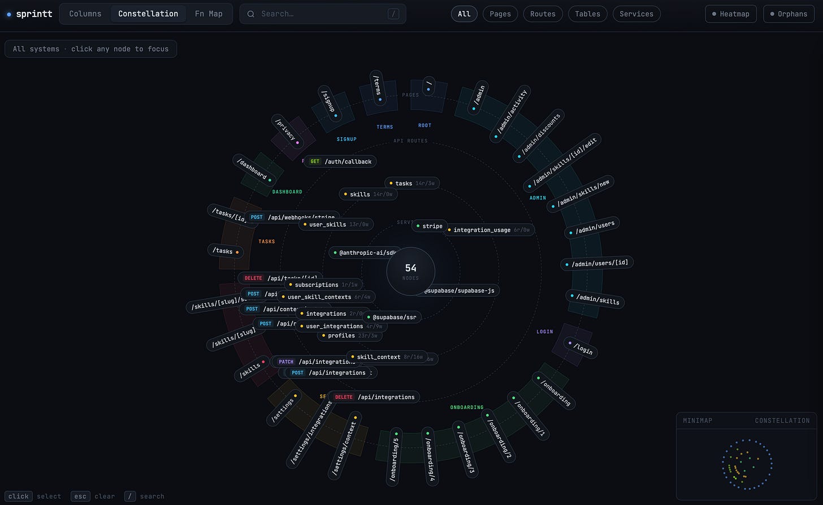Click the magnifier icon in search box
This screenshot has height=505, width=823.
[250, 14]
